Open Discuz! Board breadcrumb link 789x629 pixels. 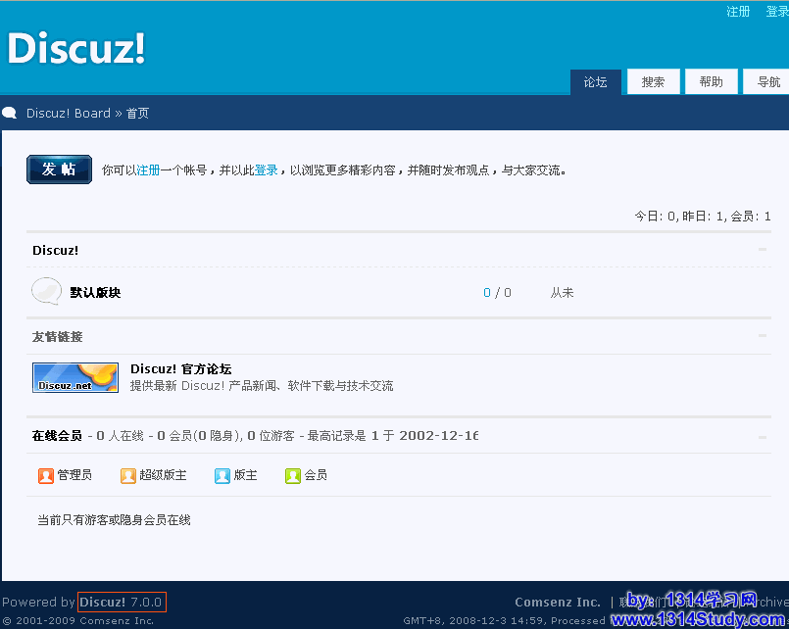[68, 114]
